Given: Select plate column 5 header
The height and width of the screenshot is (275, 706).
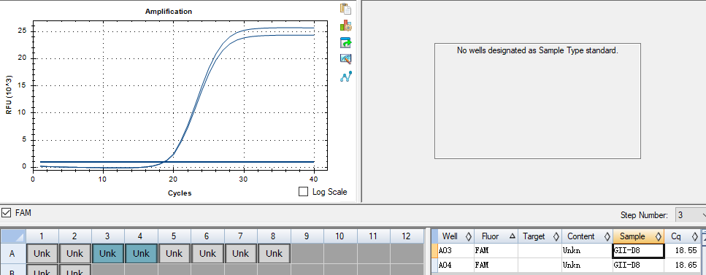Looking at the screenshot, I should [x=174, y=236].
